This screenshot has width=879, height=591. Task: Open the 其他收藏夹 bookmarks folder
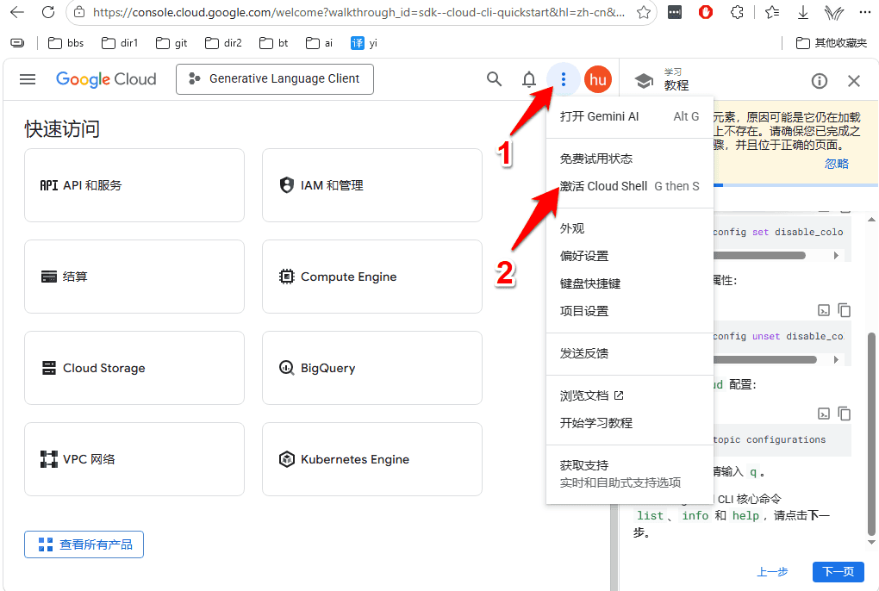[832, 43]
